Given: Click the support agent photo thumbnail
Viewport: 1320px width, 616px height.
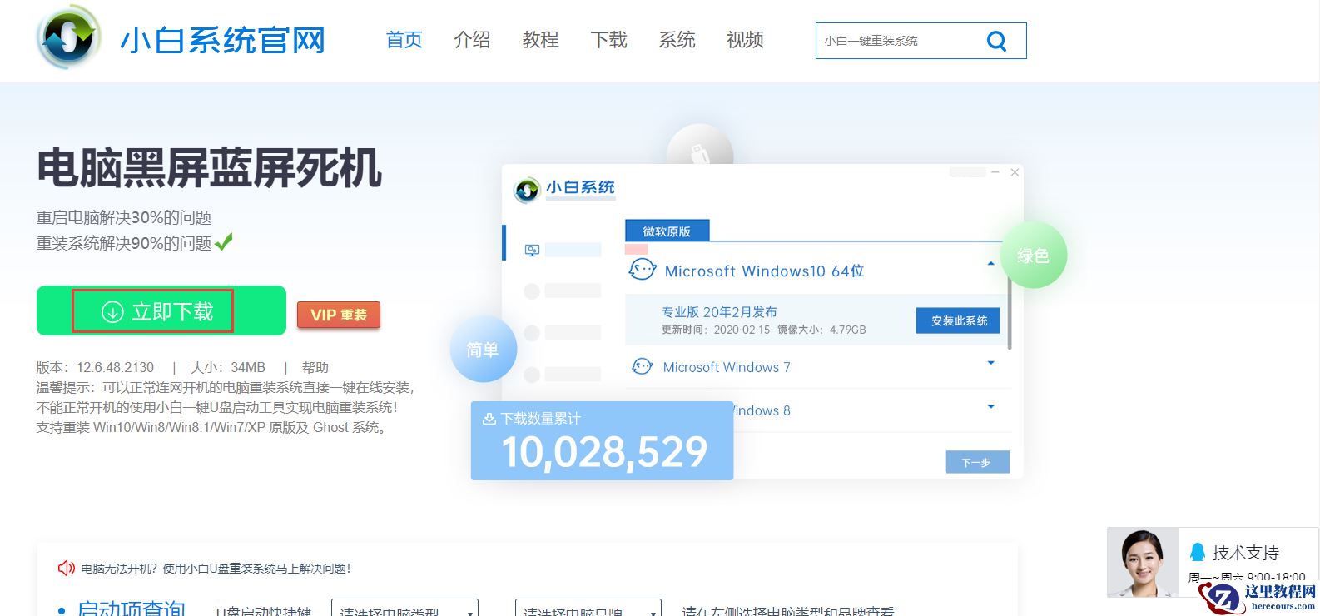Looking at the screenshot, I should click(x=1142, y=563).
